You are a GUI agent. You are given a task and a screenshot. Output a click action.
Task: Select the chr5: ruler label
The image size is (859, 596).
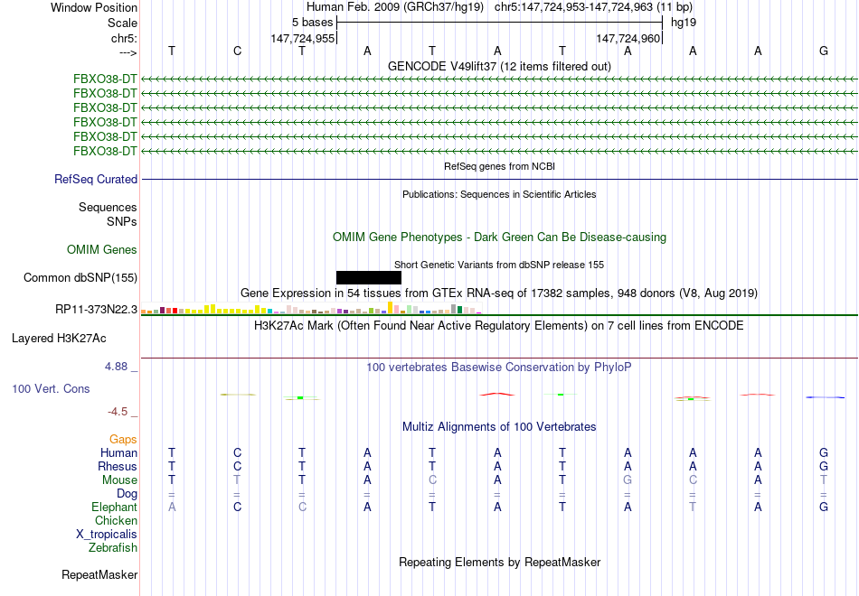124,38
